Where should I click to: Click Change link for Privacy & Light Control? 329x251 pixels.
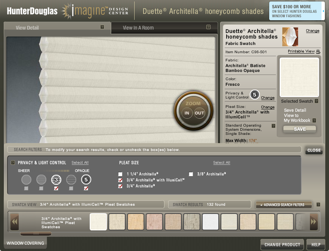[268, 98]
